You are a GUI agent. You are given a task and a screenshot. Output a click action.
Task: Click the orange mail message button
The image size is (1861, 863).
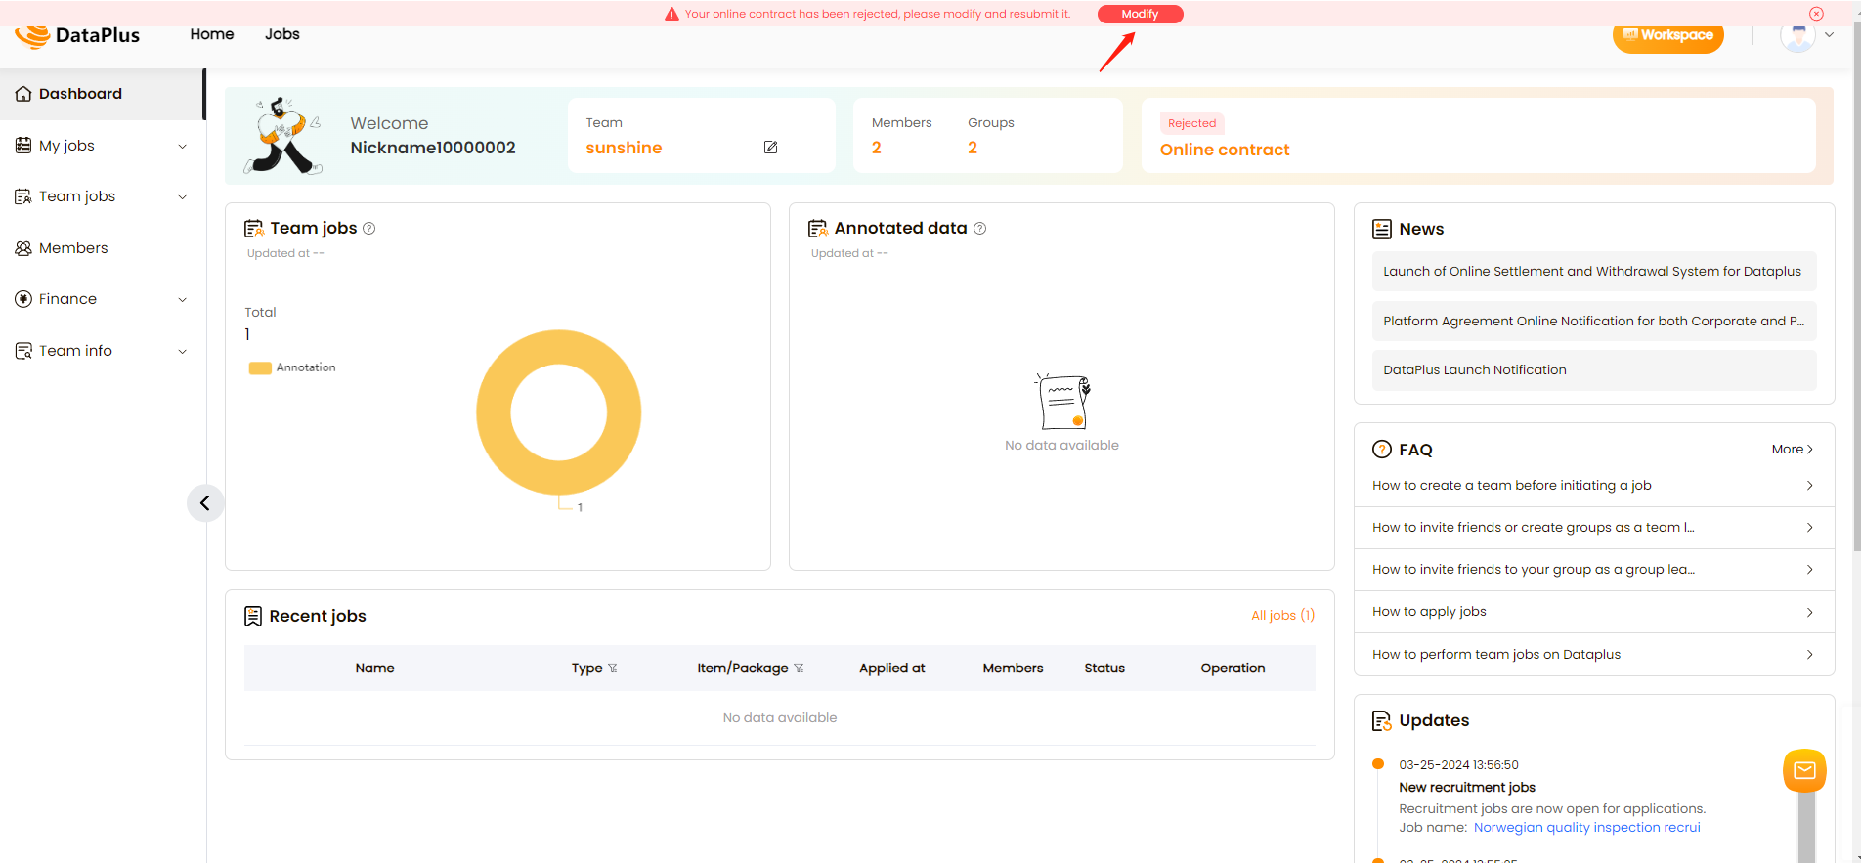pyautogui.click(x=1804, y=770)
